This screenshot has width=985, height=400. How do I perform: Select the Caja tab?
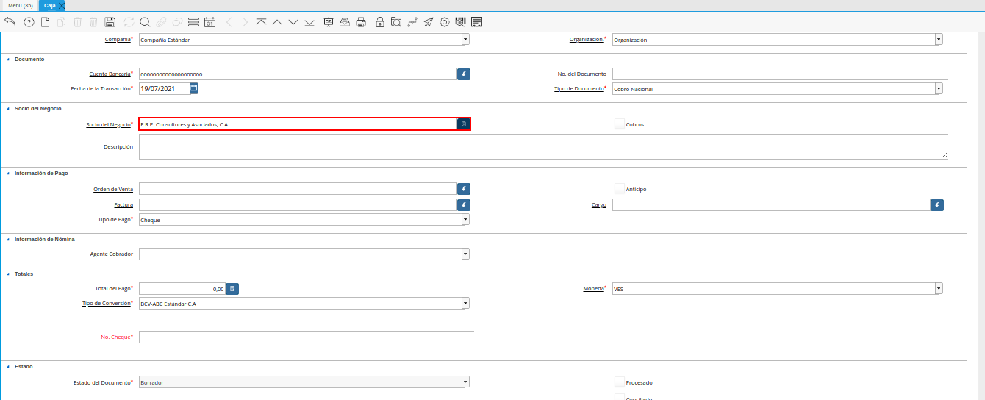tap(50, 5)
